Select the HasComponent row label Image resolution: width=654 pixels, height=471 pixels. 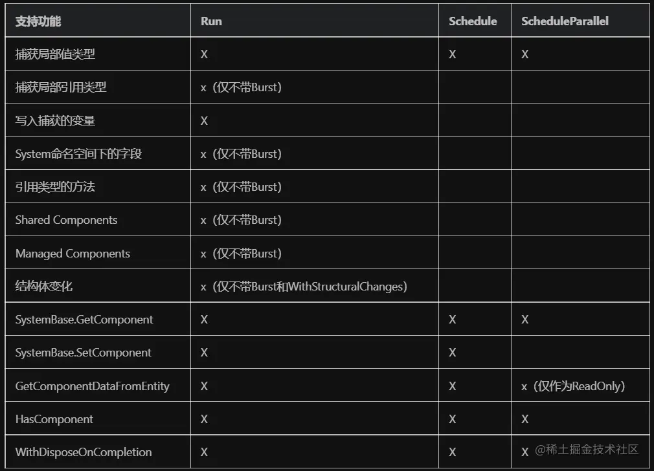coord(54,419)
